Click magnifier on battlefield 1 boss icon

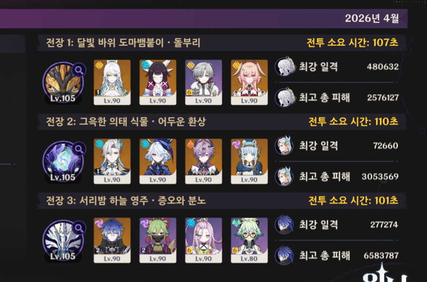point(79,70)
